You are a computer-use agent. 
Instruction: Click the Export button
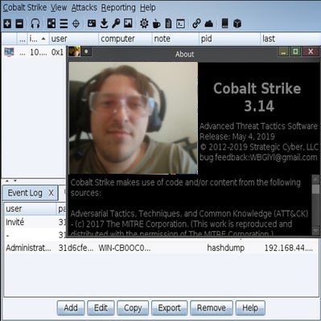(x=169, y=308)
